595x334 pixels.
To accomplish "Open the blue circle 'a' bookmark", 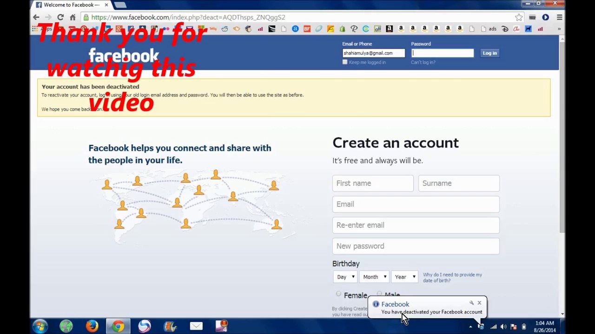I will [x=295, y=29].
